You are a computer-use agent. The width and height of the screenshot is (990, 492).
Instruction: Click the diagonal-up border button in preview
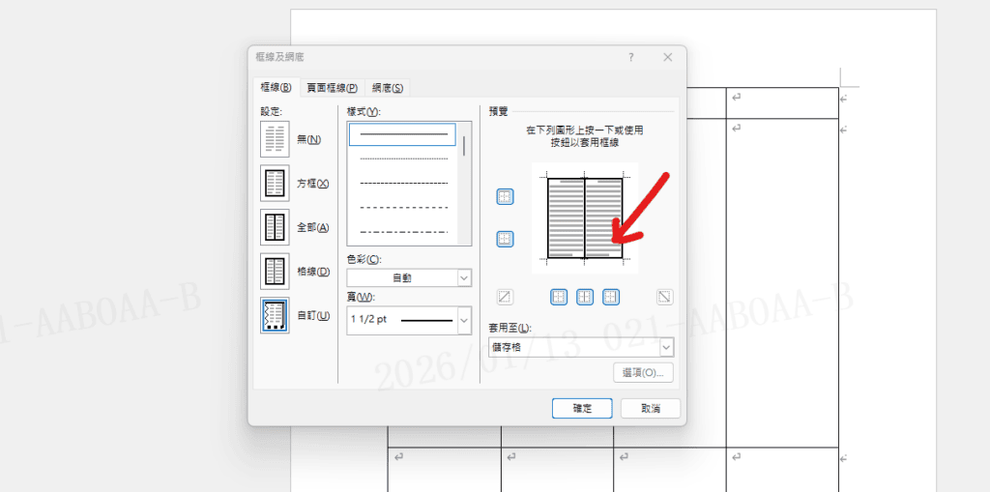pyautogui.click(x=505, y=297)
